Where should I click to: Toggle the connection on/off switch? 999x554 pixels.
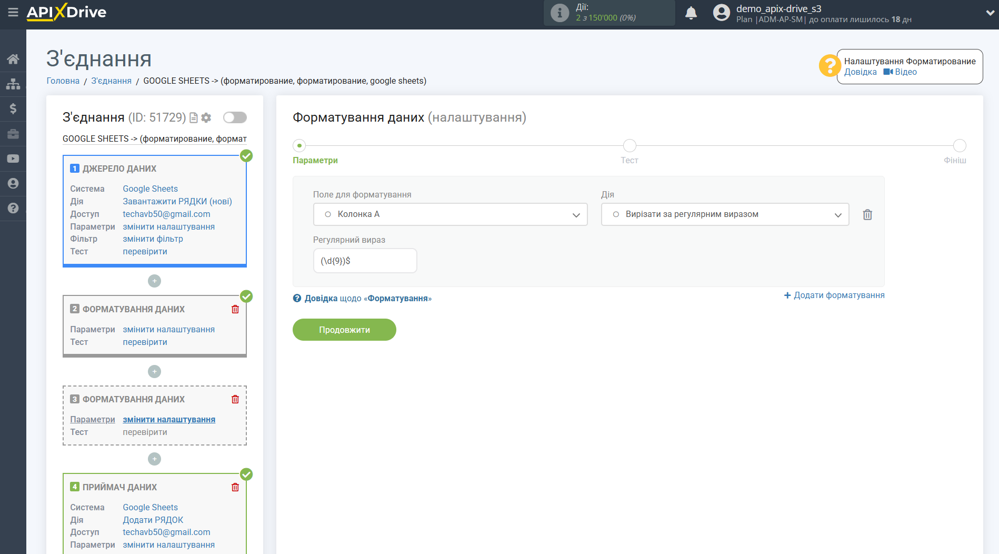[235, 117]
